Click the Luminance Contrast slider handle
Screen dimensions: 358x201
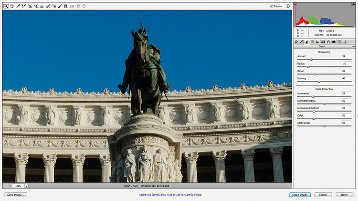(x=314, y=111)
